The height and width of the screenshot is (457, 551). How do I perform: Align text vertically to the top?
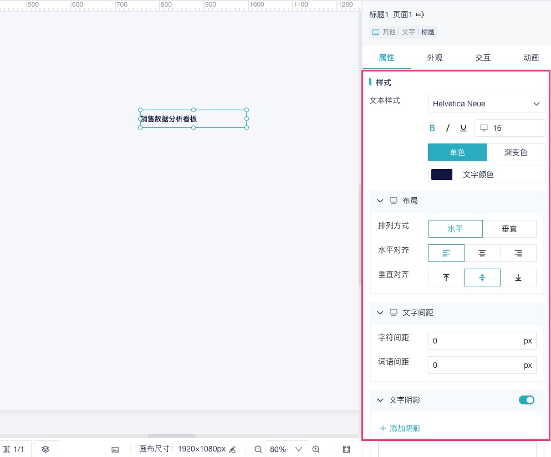pyautogui.click(x=446, y=278)
